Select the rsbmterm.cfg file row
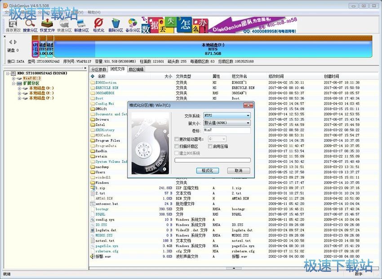 [x=234, y=251]
